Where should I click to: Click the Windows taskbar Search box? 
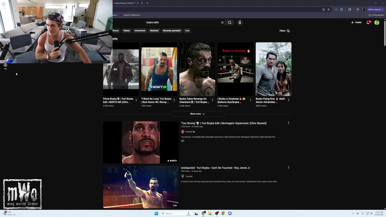[x=176, y=213]
